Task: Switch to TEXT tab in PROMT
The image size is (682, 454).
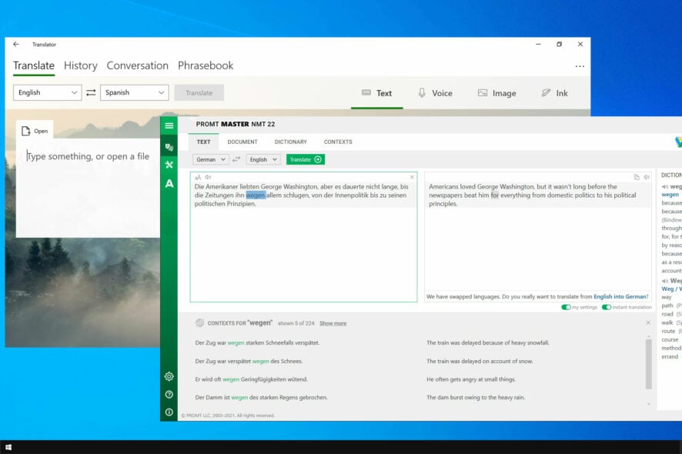Action: (203, 142)
